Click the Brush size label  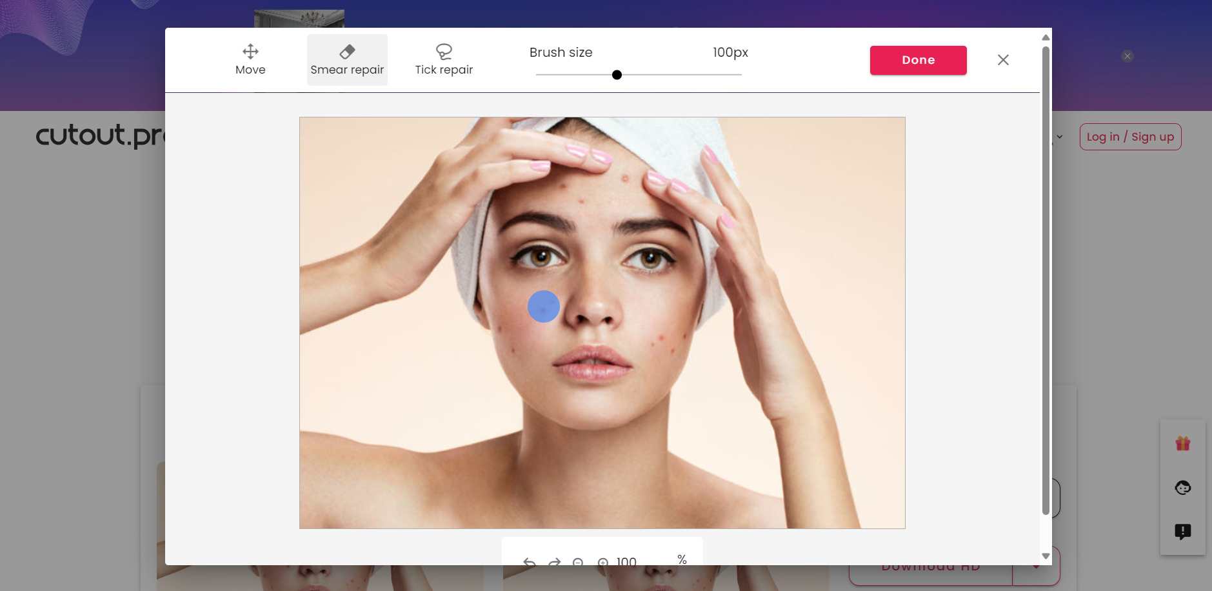tap(561, 52)
